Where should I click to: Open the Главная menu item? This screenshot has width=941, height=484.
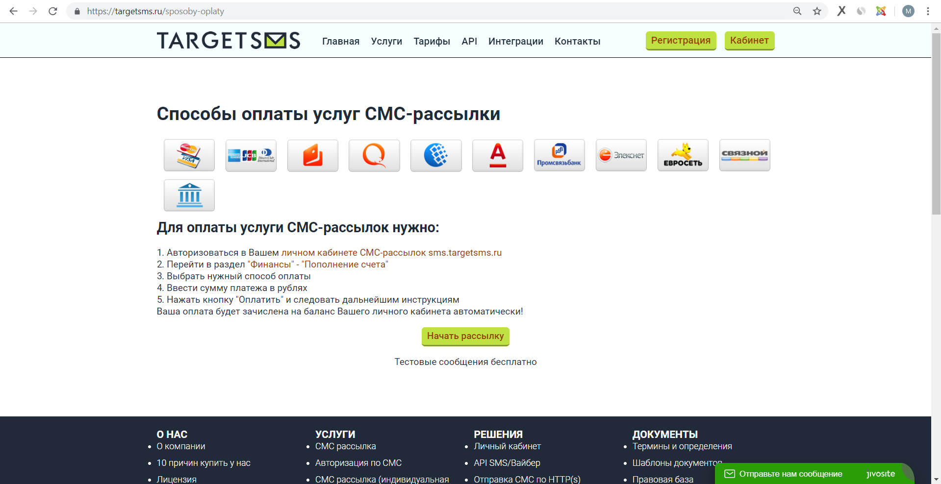point(341,41)
